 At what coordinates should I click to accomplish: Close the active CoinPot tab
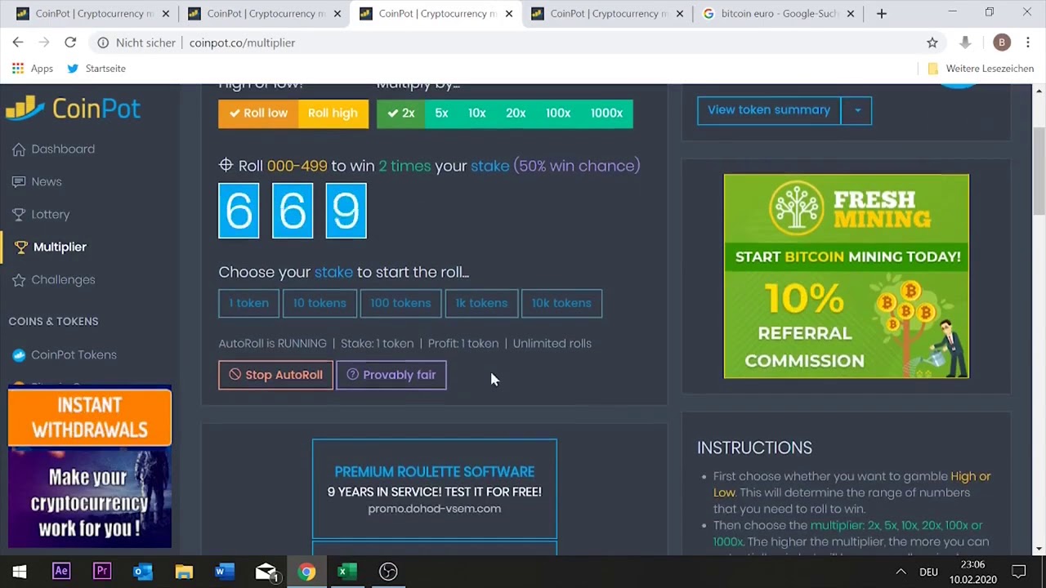tap(508, 13)
